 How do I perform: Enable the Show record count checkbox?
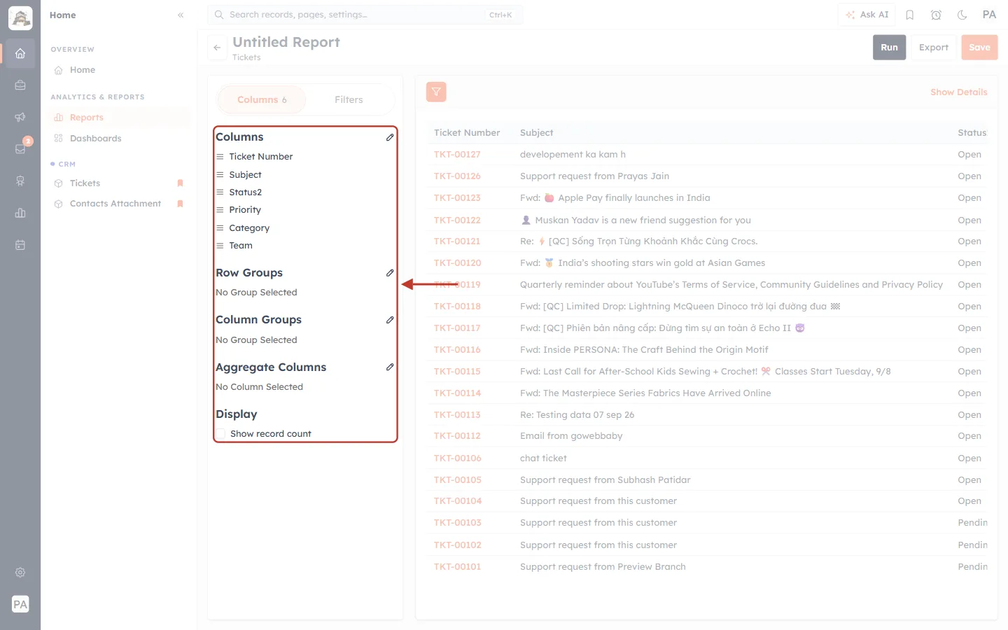pyautogui.click(x=220, y=434)
